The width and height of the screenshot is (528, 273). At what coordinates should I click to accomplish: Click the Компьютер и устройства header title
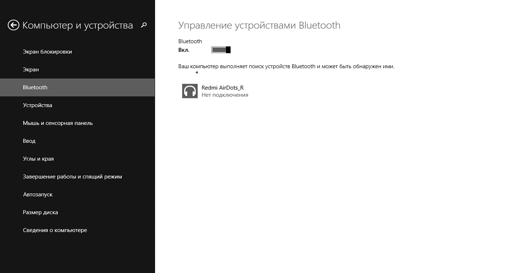pyautogui.click(x=78, y=25)
